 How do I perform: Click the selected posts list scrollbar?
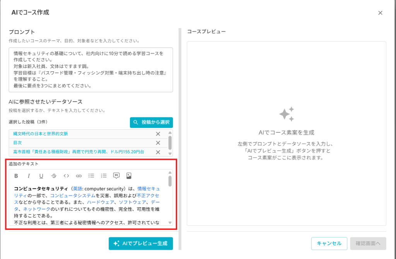(170, 142)
